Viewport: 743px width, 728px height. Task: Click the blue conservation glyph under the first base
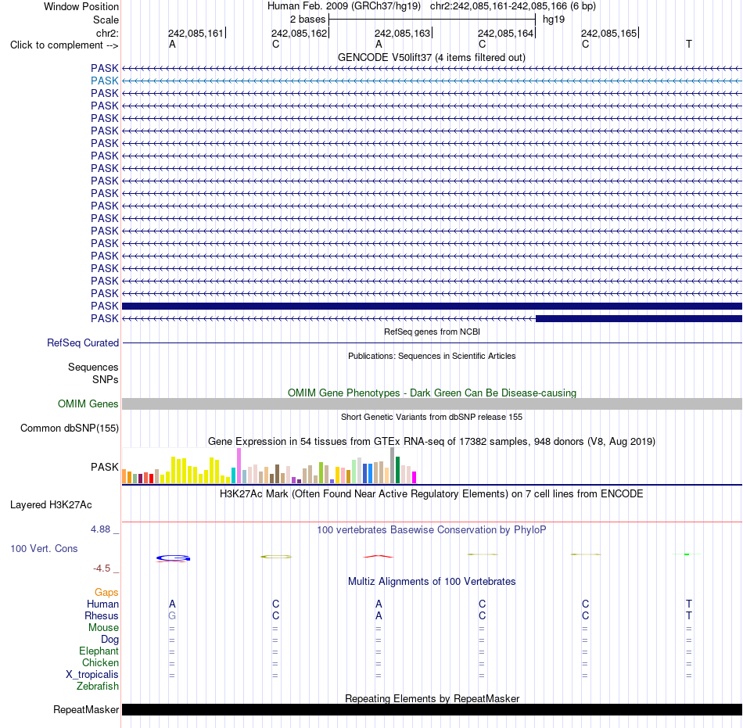pos(173,558)
